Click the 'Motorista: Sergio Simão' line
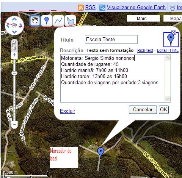The image size is (182, 178). (x=97, y=58)
